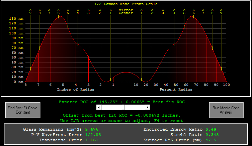Click the 100 nm y-axis label

(16, 33)
